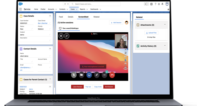This screenshot has height=106, width=197.
Task: Toggle the camera on in session
Action: [81, 75]
